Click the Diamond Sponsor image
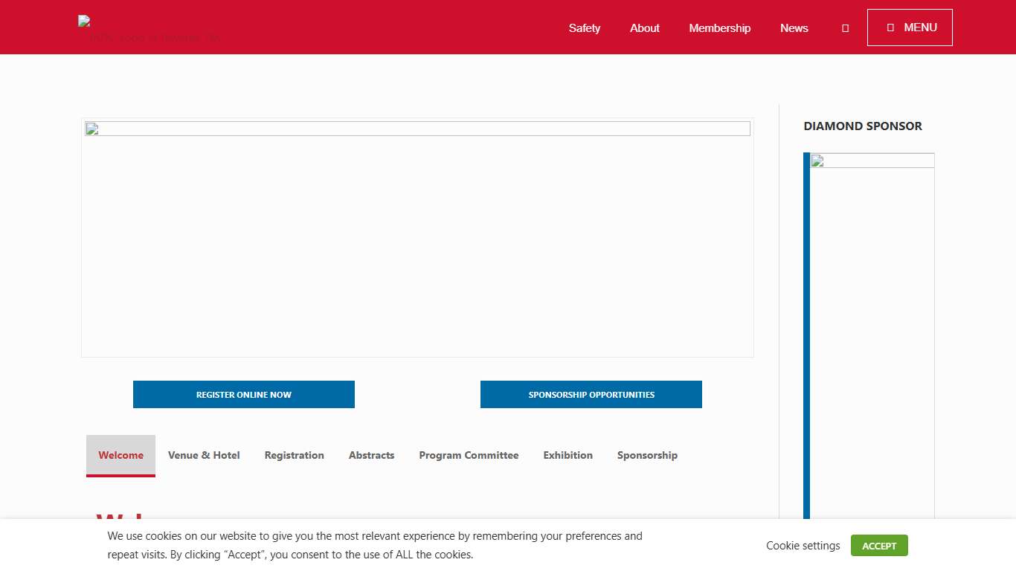The width and height of the screenshot is (1016, 571). tap(872, 335)
